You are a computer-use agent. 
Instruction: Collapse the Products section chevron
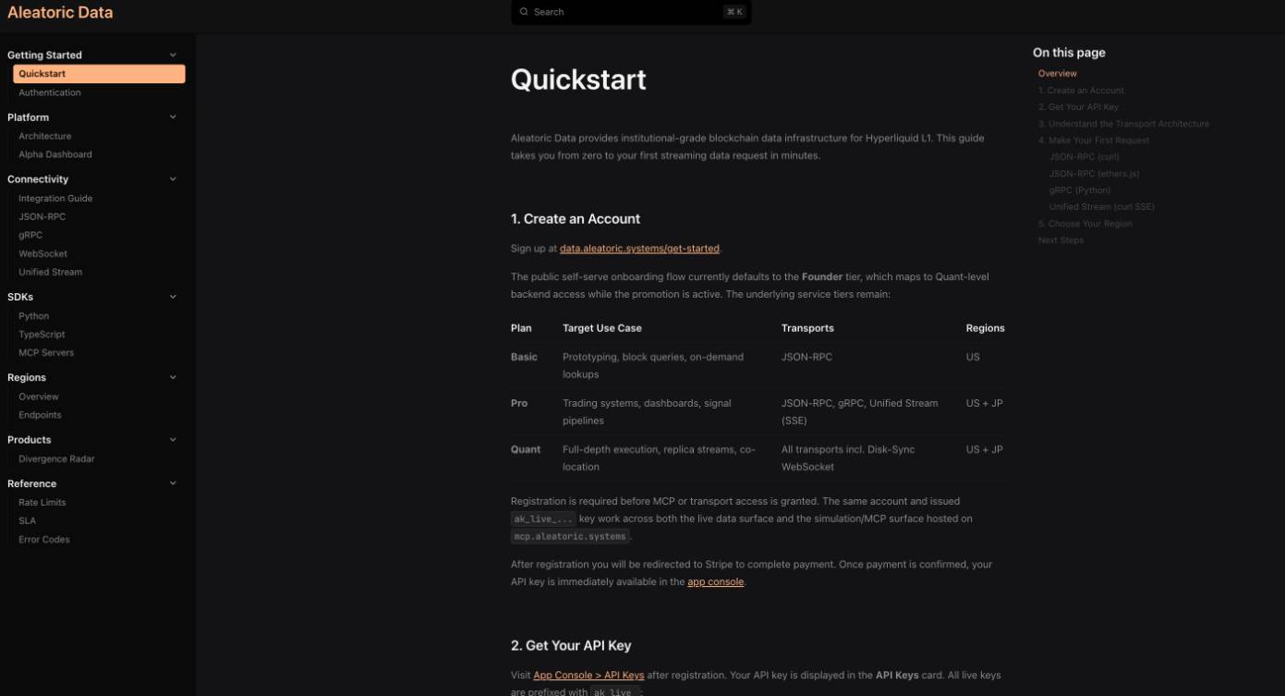(x=173, y=440)
